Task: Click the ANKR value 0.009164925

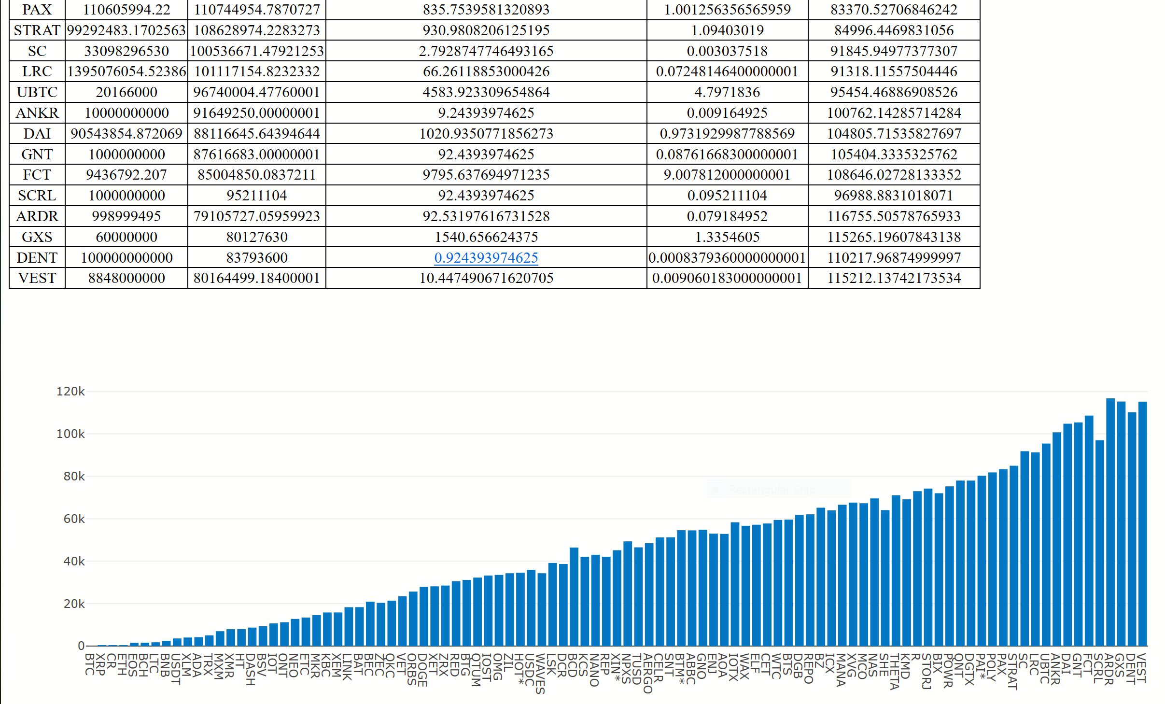Action: click(x=728, y=113)
